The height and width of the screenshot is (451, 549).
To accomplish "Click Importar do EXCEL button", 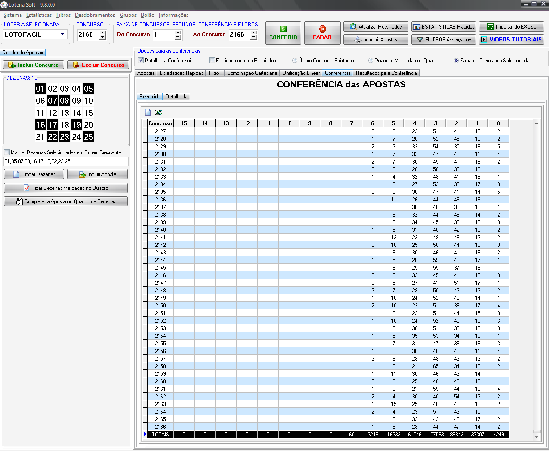I will [x=512, y=27].
